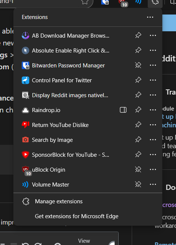Open more actions for Raindrop.io
The image size is (176, 245).
click(153, 110)
